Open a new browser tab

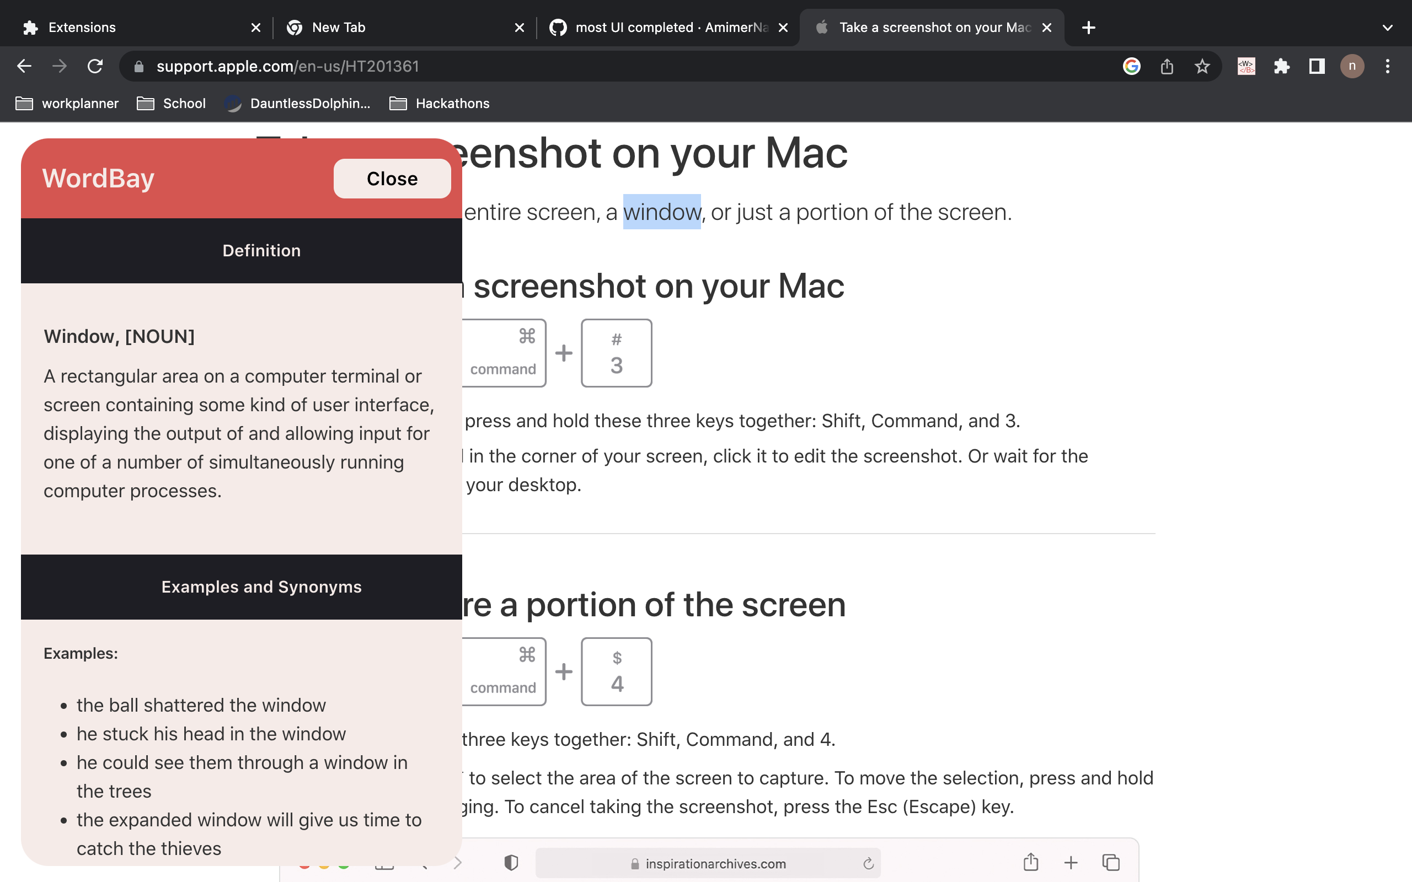(1088, 28)
